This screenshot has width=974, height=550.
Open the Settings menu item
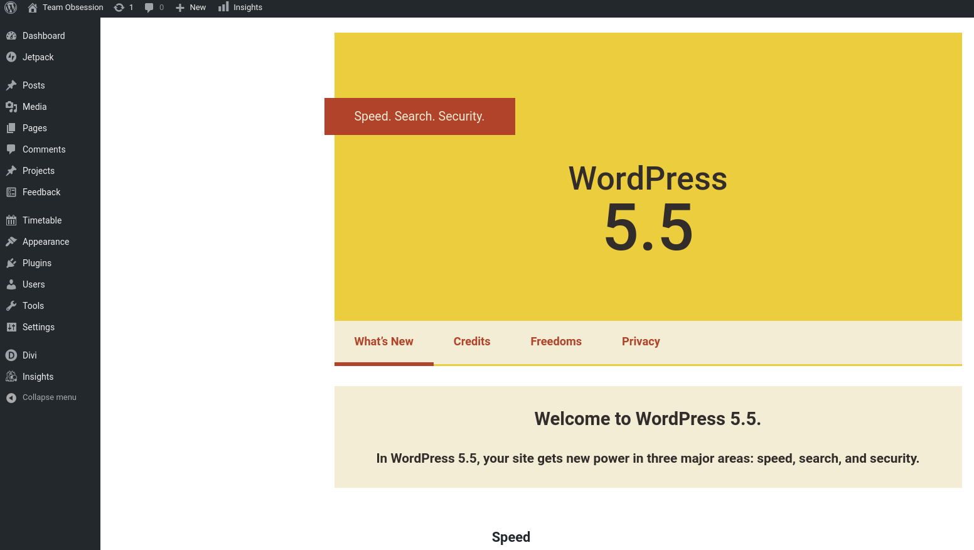[x=38, y=327]
